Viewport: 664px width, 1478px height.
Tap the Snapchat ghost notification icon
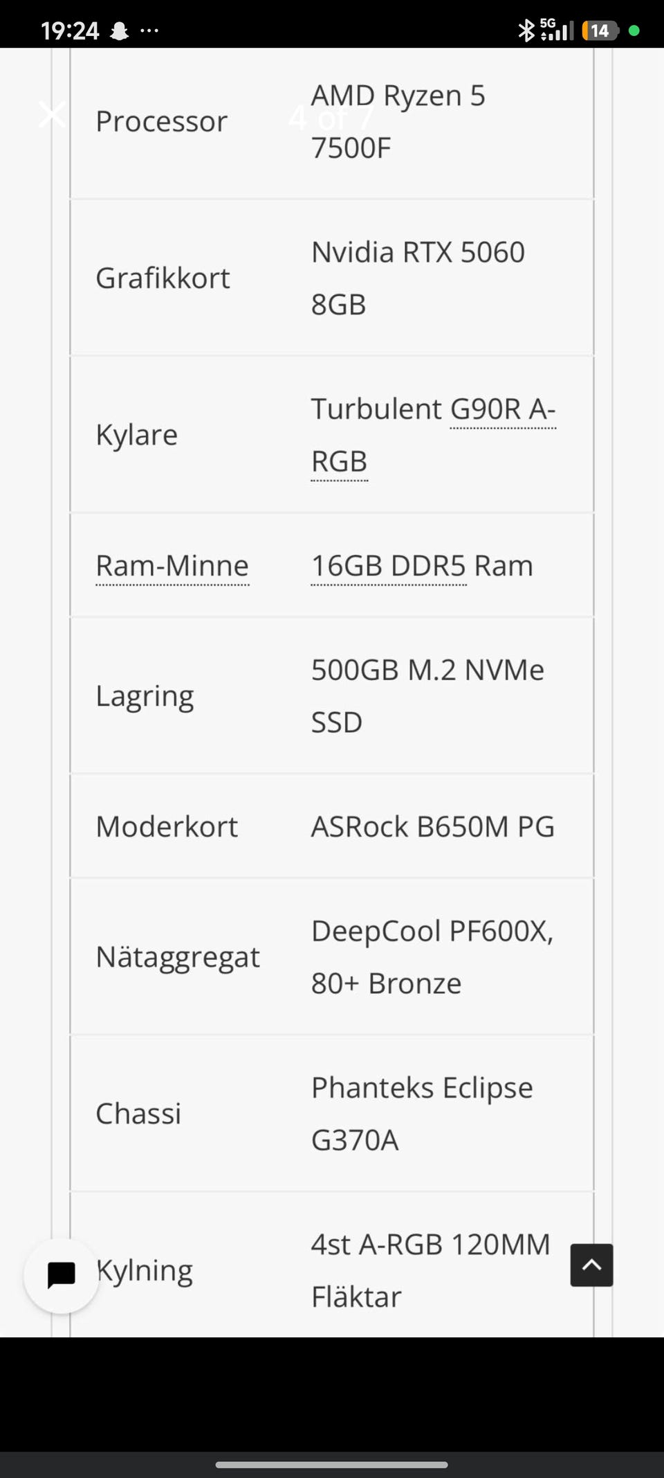coord(120,31)
